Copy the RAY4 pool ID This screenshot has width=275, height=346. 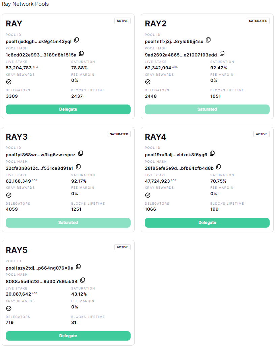click(212, 154)
